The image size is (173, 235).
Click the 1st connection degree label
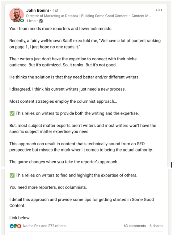click(x=55, y=11)
